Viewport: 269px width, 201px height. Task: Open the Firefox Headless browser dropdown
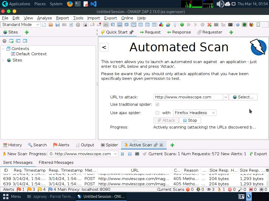(x=195, y=113)
